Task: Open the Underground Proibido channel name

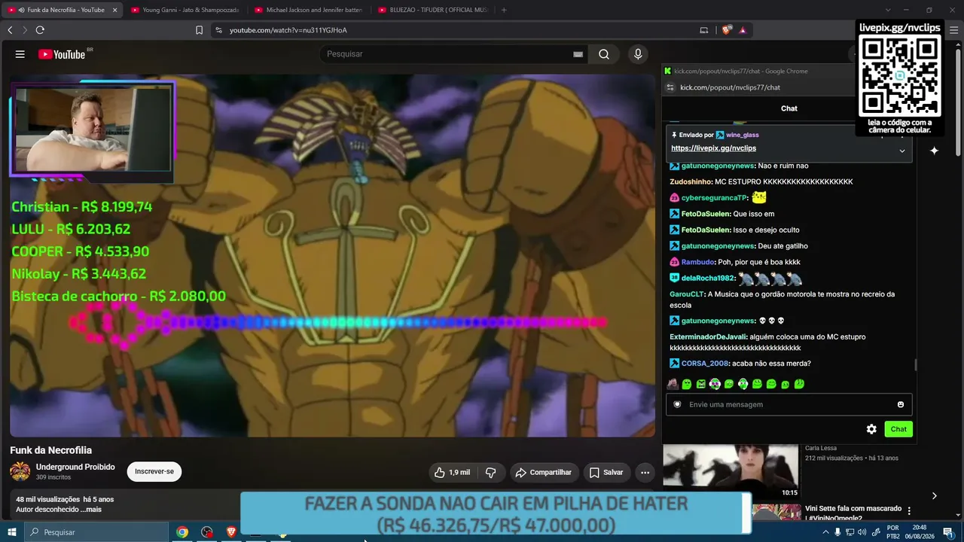Action: tap(75, 467)
